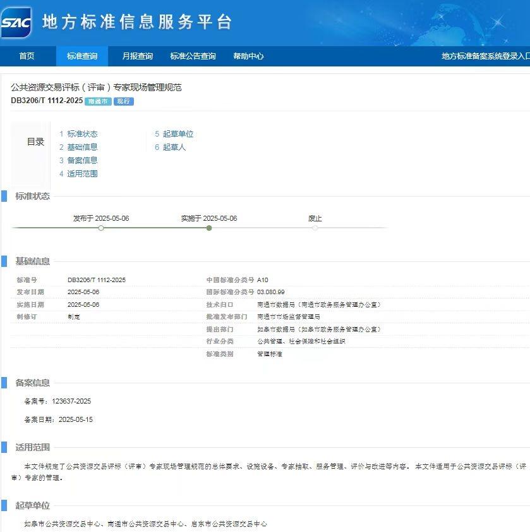Click the SAC logo icon

16,23
